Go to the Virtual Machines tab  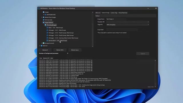coord(123,13)
